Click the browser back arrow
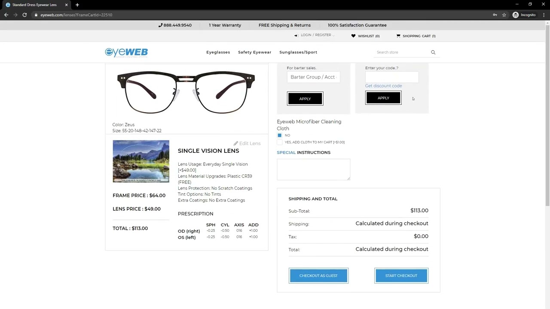The image size is (550, 309). coord(6,15)
